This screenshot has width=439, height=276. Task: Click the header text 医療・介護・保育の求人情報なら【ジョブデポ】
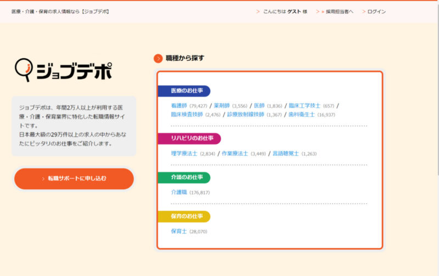pos(60,12)
